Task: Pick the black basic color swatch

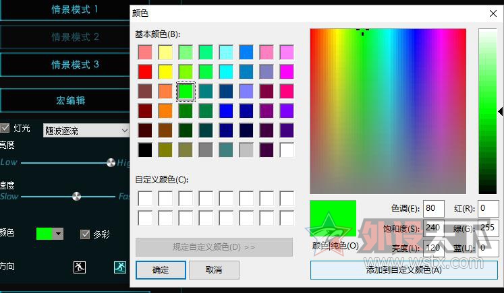Action: click(145, 150)
